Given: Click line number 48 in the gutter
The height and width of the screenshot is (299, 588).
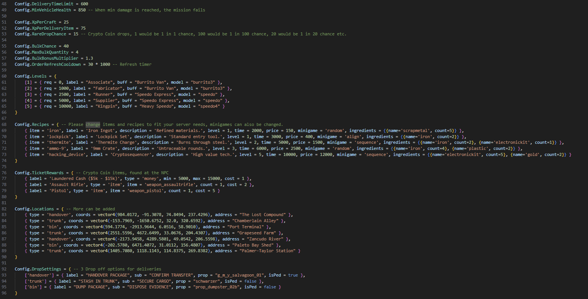Looking at the screenshot, I should 4,4.
